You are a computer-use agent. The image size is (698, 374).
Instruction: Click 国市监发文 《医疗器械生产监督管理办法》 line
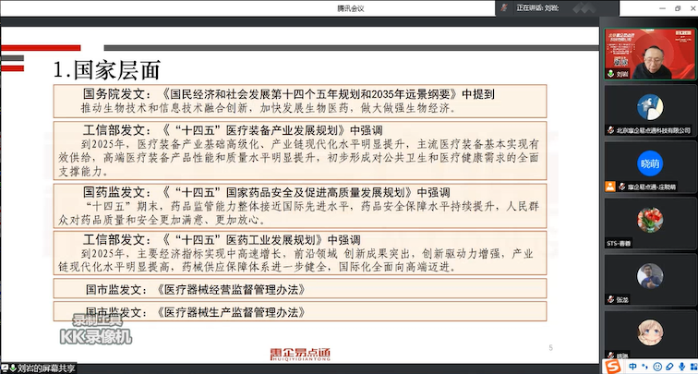point(196,312)
